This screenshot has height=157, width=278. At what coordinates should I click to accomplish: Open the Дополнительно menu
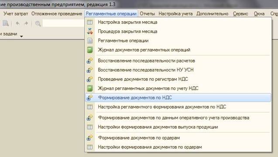pyautogui.click(x=212, y=14)
